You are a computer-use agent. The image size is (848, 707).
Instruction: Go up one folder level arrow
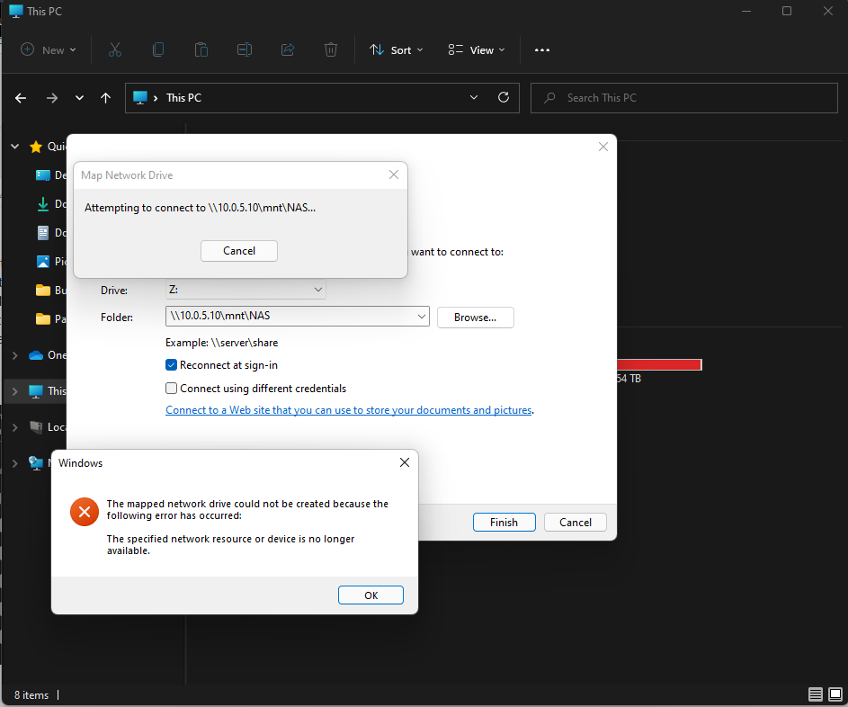(105, 98)
